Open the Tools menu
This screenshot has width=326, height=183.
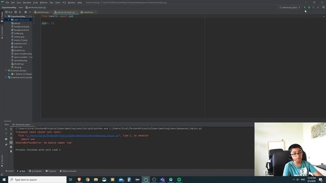tap(58, 3)
